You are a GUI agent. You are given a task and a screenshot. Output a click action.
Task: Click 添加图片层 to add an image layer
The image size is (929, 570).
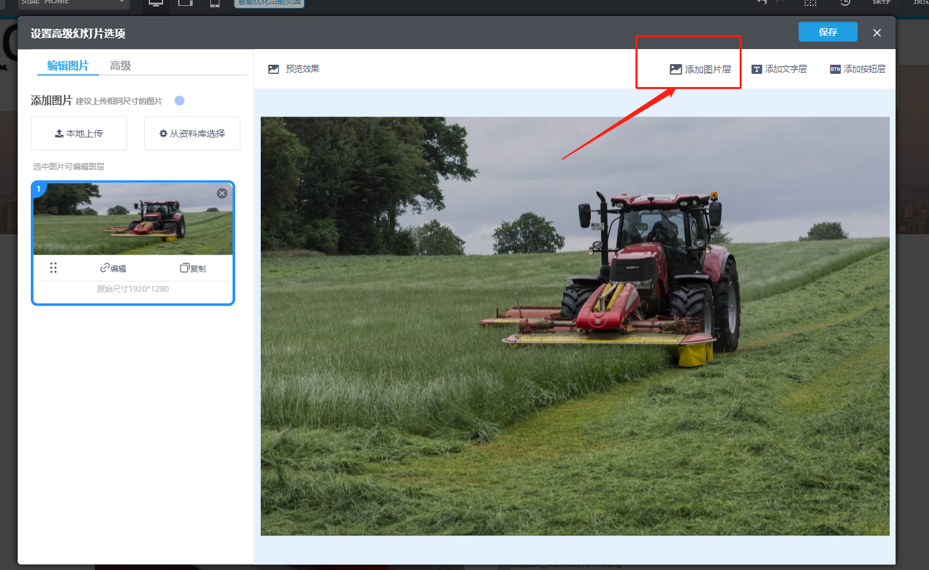click(x=700, y=69)
